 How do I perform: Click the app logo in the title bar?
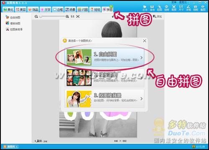[x=4, y=3]
